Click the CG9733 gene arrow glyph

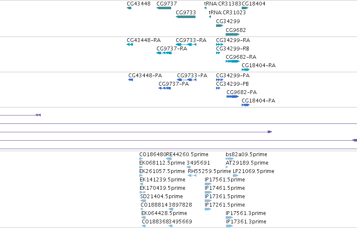(x=185, y=17)
